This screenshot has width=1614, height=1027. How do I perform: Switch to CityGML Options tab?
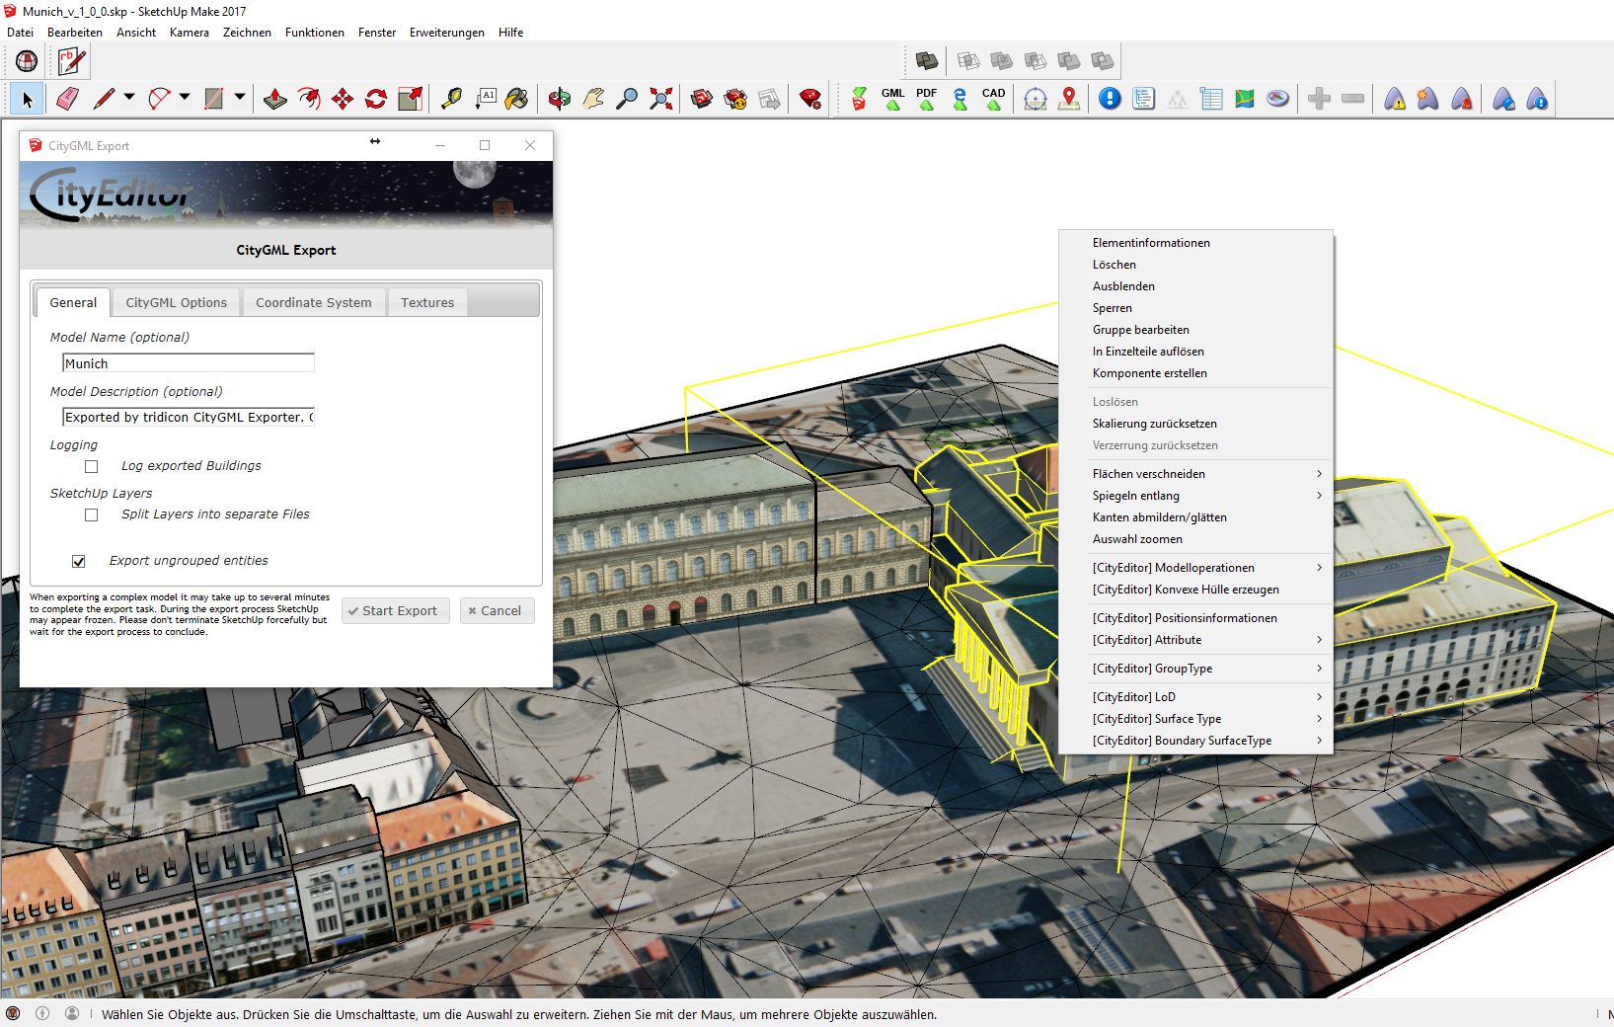pyautogui.click(x=177, y=302)
